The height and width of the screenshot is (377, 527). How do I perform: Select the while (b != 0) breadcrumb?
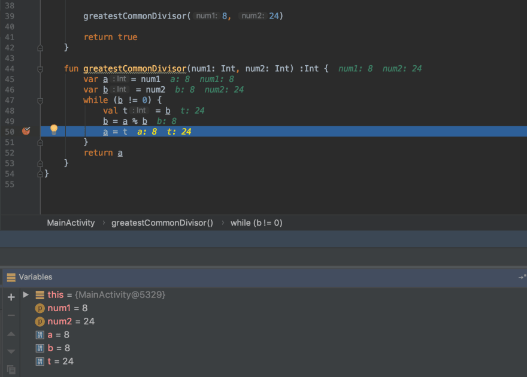256,223
